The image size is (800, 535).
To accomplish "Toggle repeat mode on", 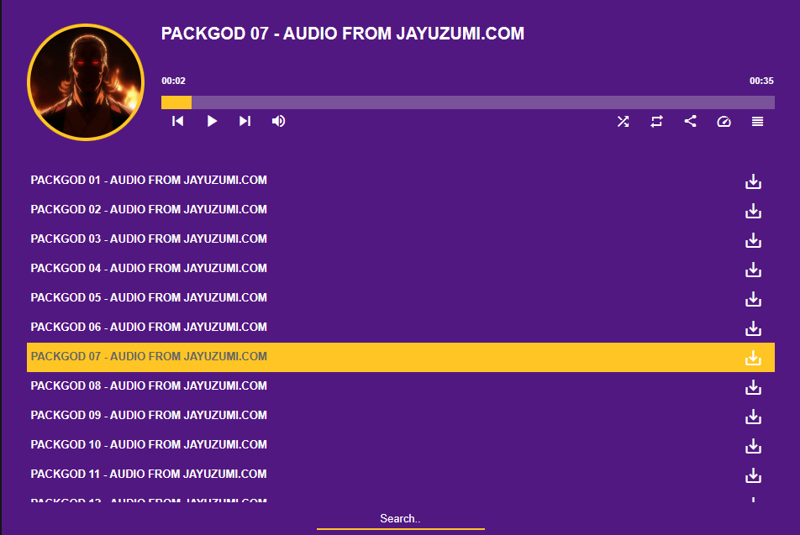I will [656, 121].
